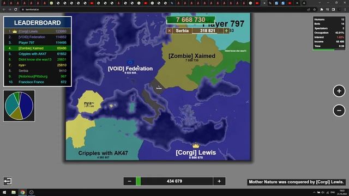Click the site lock icon in address bar
This screenshot has width=349, height=196.
(x=23, y=10)
